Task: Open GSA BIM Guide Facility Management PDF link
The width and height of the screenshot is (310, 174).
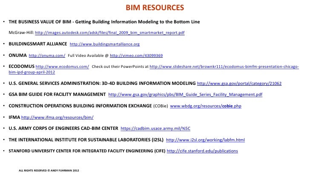Action: (185, 95)
